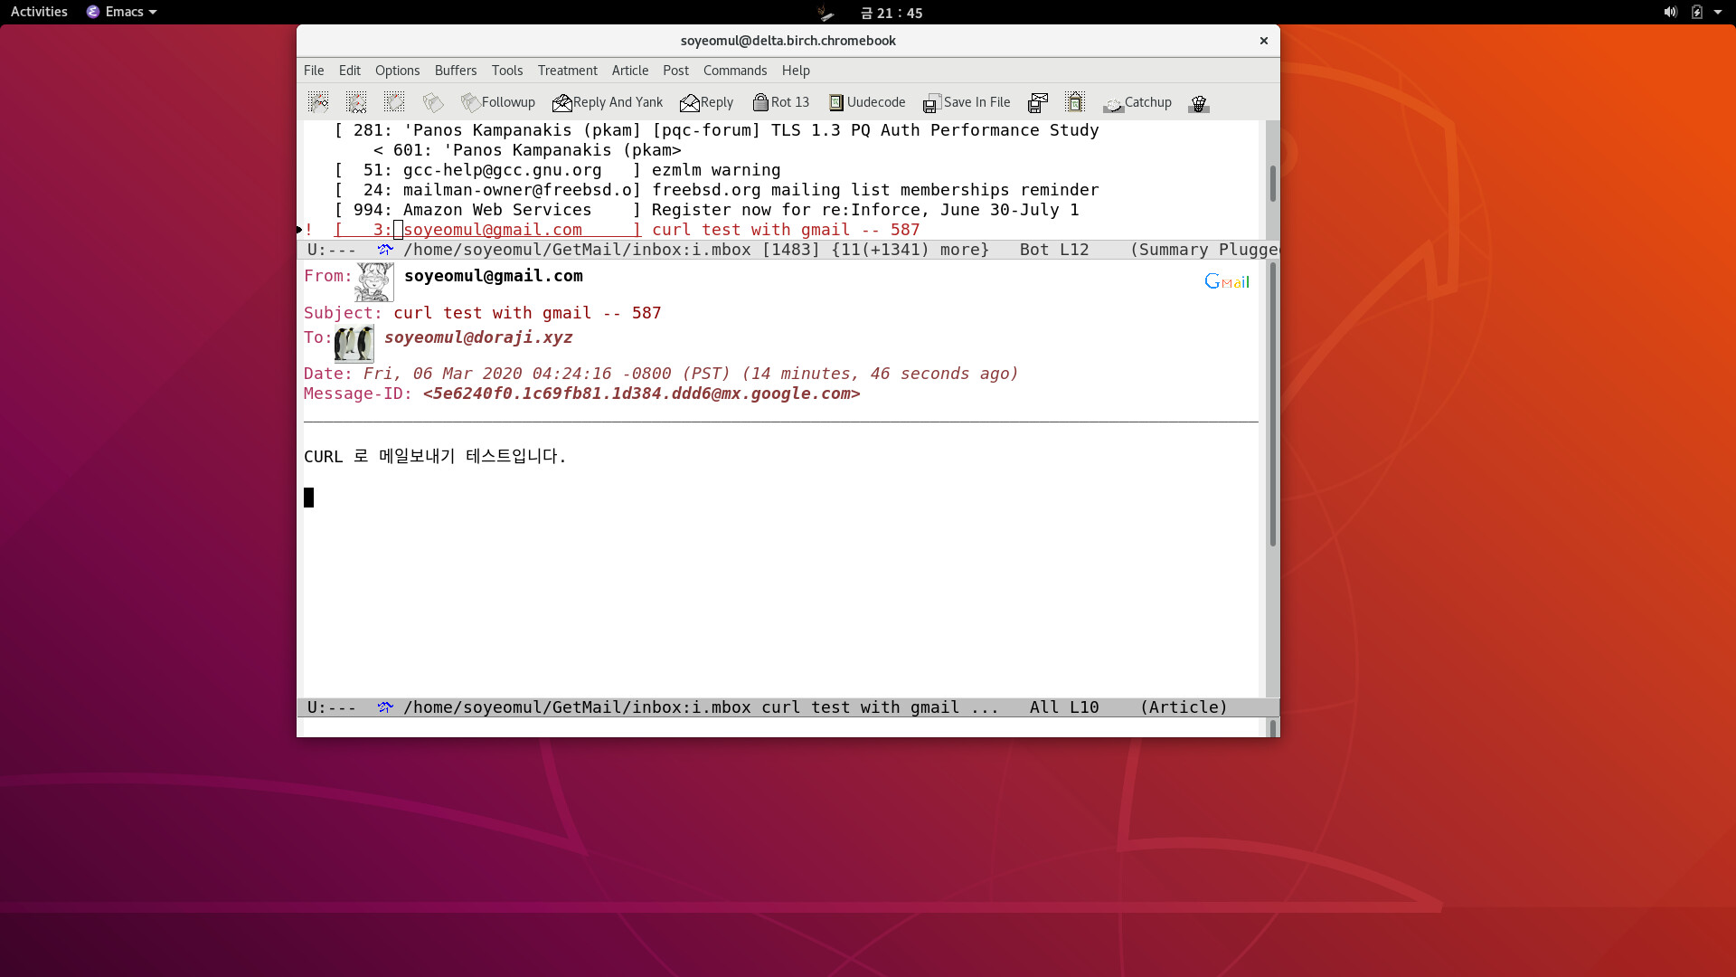The height and width of the screenshot is (977, 1736).
Task: Click the article buffer mode-line plugged icon
Action: (385, 707)
